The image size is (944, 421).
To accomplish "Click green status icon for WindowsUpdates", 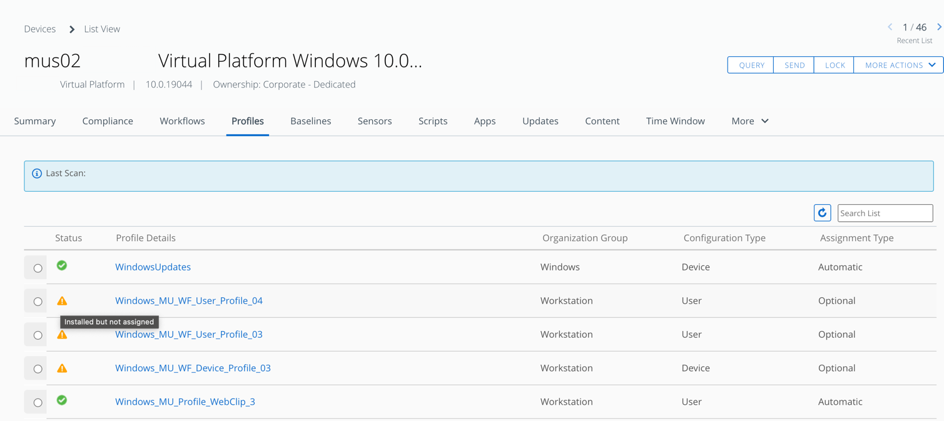I will point(62,265).
